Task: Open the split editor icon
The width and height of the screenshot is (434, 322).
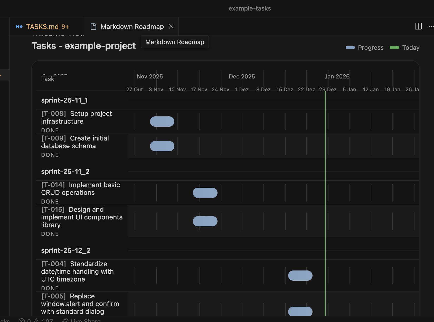Action: (x=418, y=26)
